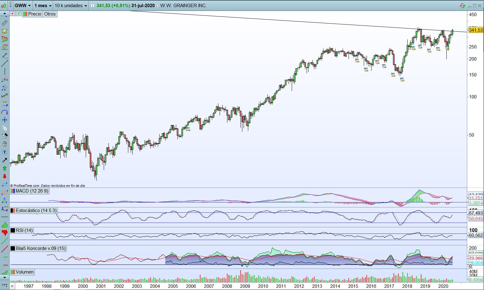Click the 341,53 current price tag on the axis
The height and width of the screenshot is (290, 484).
(x=476, y=30)
